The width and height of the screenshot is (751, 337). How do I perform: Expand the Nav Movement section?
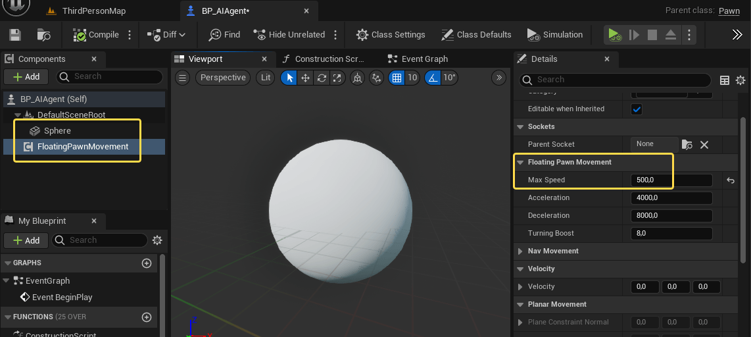coord(520,251)
